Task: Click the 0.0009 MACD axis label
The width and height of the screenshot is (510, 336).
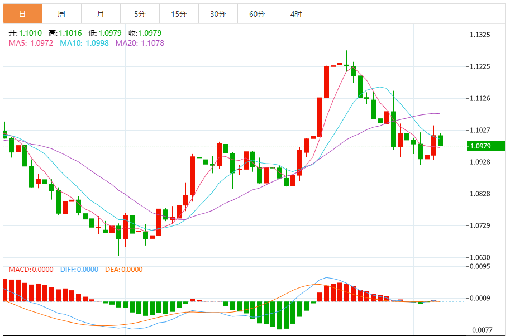Action: pos(480,298)
